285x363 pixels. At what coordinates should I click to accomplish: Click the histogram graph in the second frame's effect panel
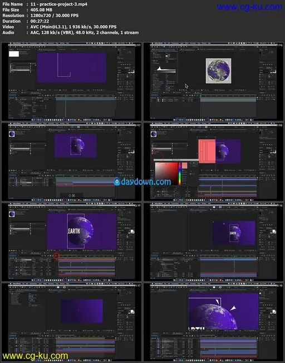click(x=166, y=69)
